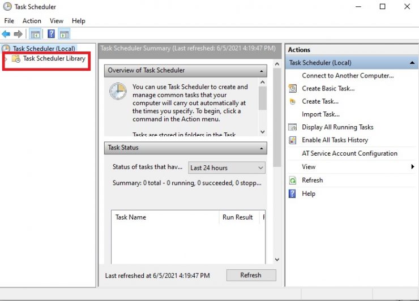Click Create Basic Task... action
Image resolution: width=419 pixels, height=301 pixels.
click(x=328, y=88)
